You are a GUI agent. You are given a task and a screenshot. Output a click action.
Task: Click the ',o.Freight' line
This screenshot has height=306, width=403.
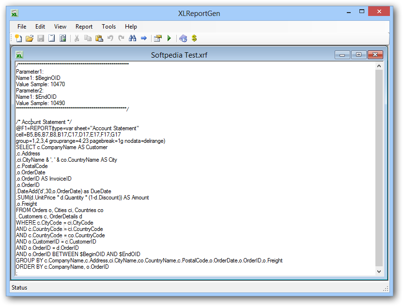tap(27, 204)
